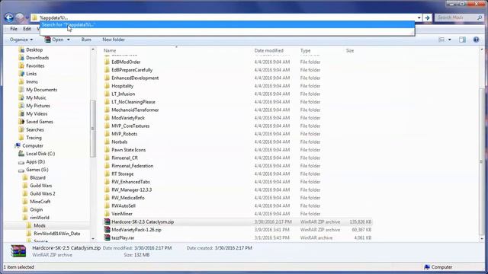
Task: Select the Hospitality folder icon
Action: pos(107,86)
